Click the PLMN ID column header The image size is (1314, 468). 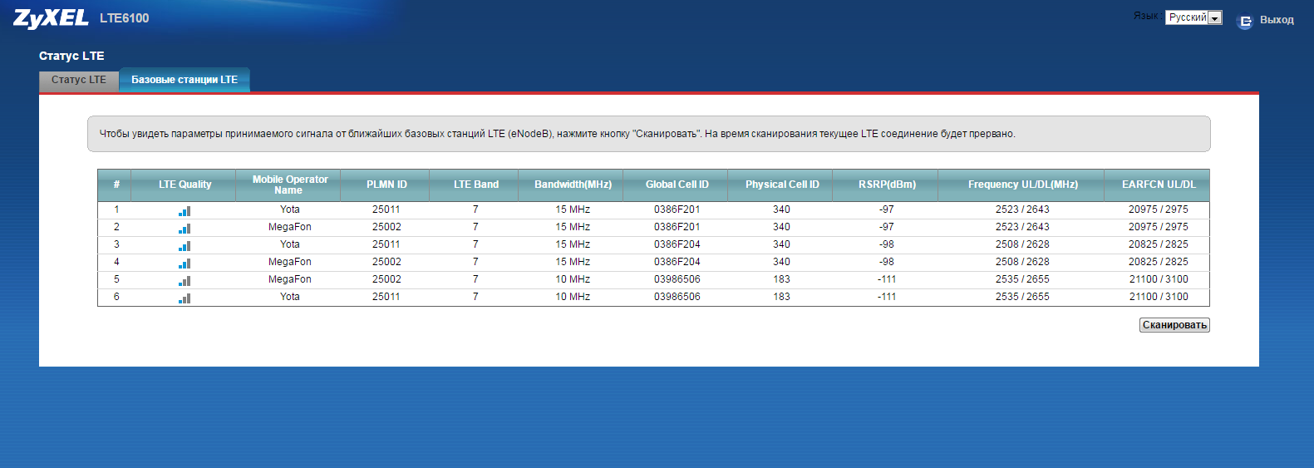pyautogui.click(x=386, y=185)
